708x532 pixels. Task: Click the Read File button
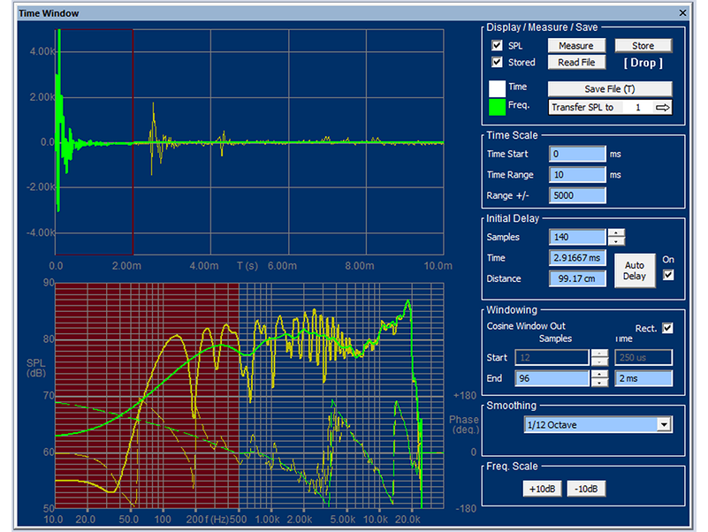[575, 63]
